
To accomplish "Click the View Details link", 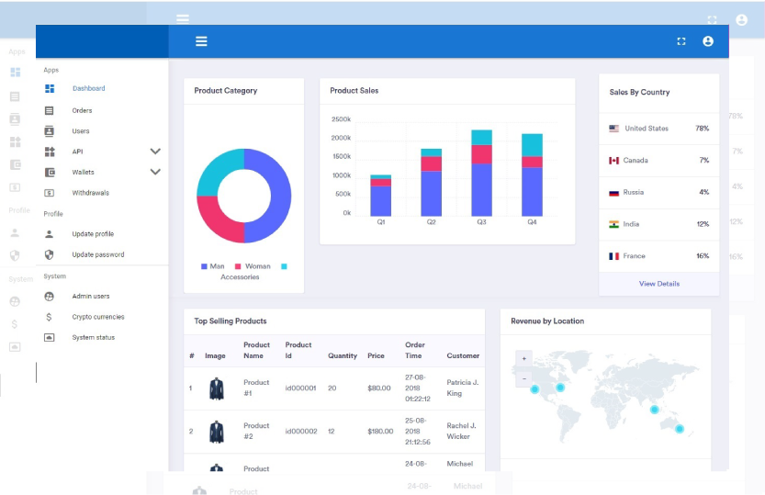I will pos(658,284).
